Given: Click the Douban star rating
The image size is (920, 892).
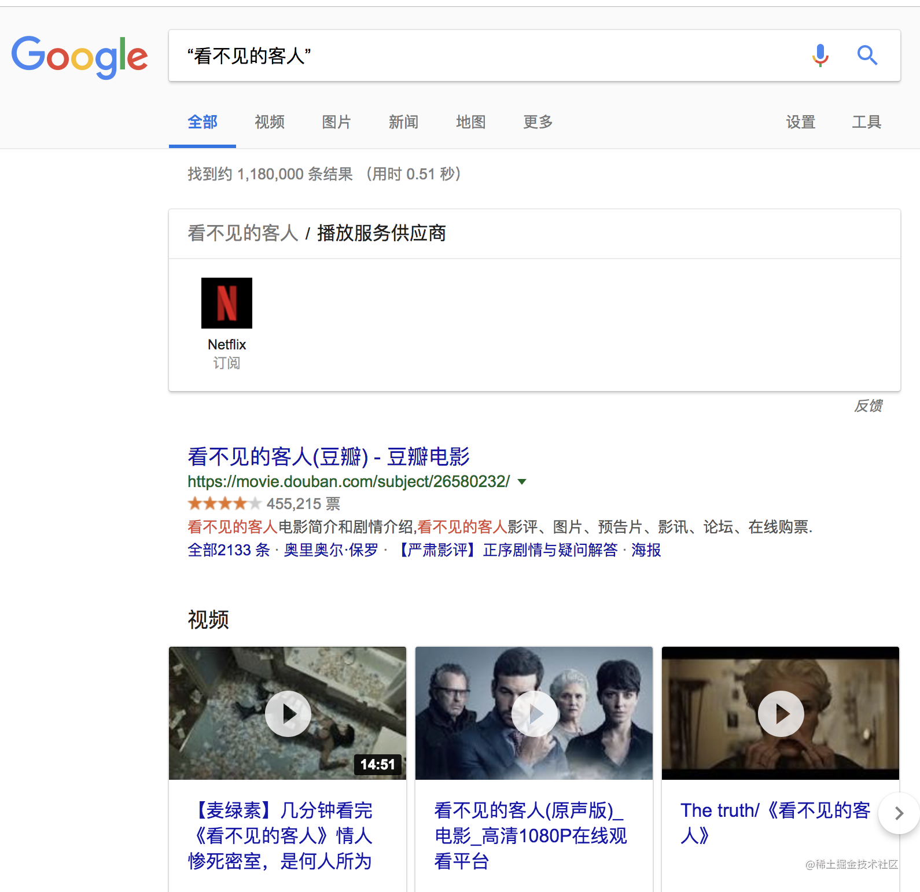Looking at the screenshot, I should [225, 504].
